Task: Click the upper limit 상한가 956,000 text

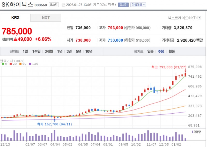Action: (x=137, y=28)
